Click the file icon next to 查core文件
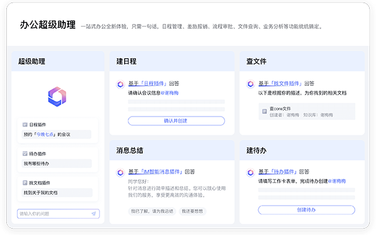 pos(264,112)
